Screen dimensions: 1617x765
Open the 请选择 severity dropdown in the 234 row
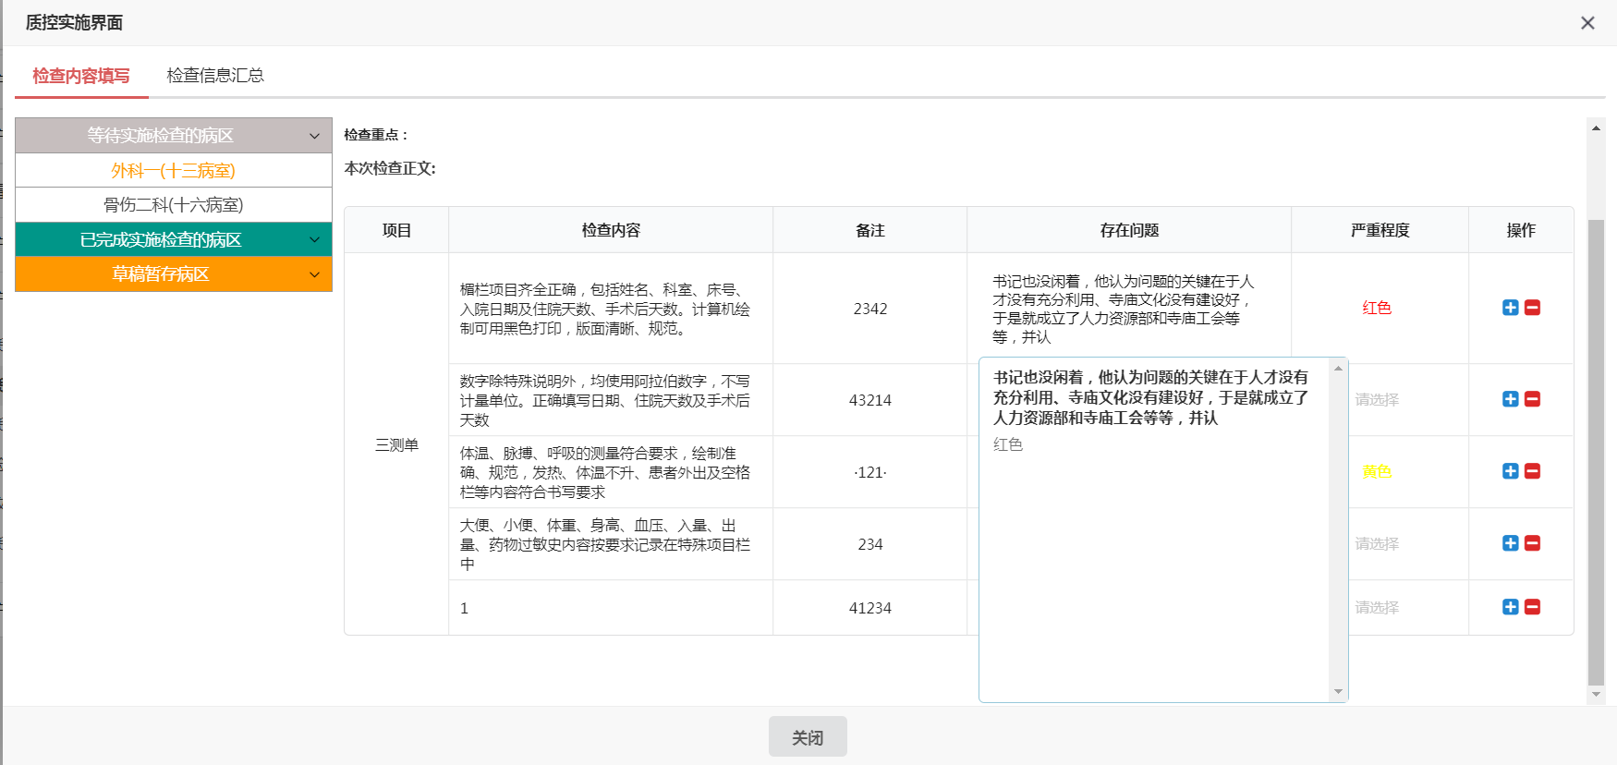pos(1377,543)
